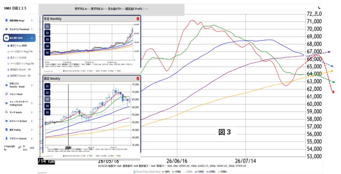Click the Account person icon
Image resolution: width=341 pixels, height=174 pixels.
(x=7, y=138)
